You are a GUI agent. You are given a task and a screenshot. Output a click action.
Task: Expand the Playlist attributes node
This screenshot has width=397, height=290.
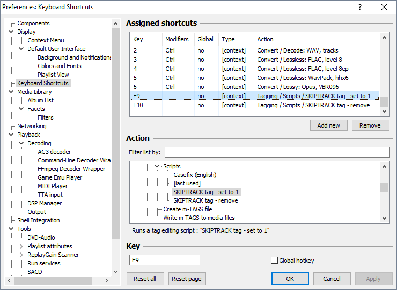(x=21, y=246)
